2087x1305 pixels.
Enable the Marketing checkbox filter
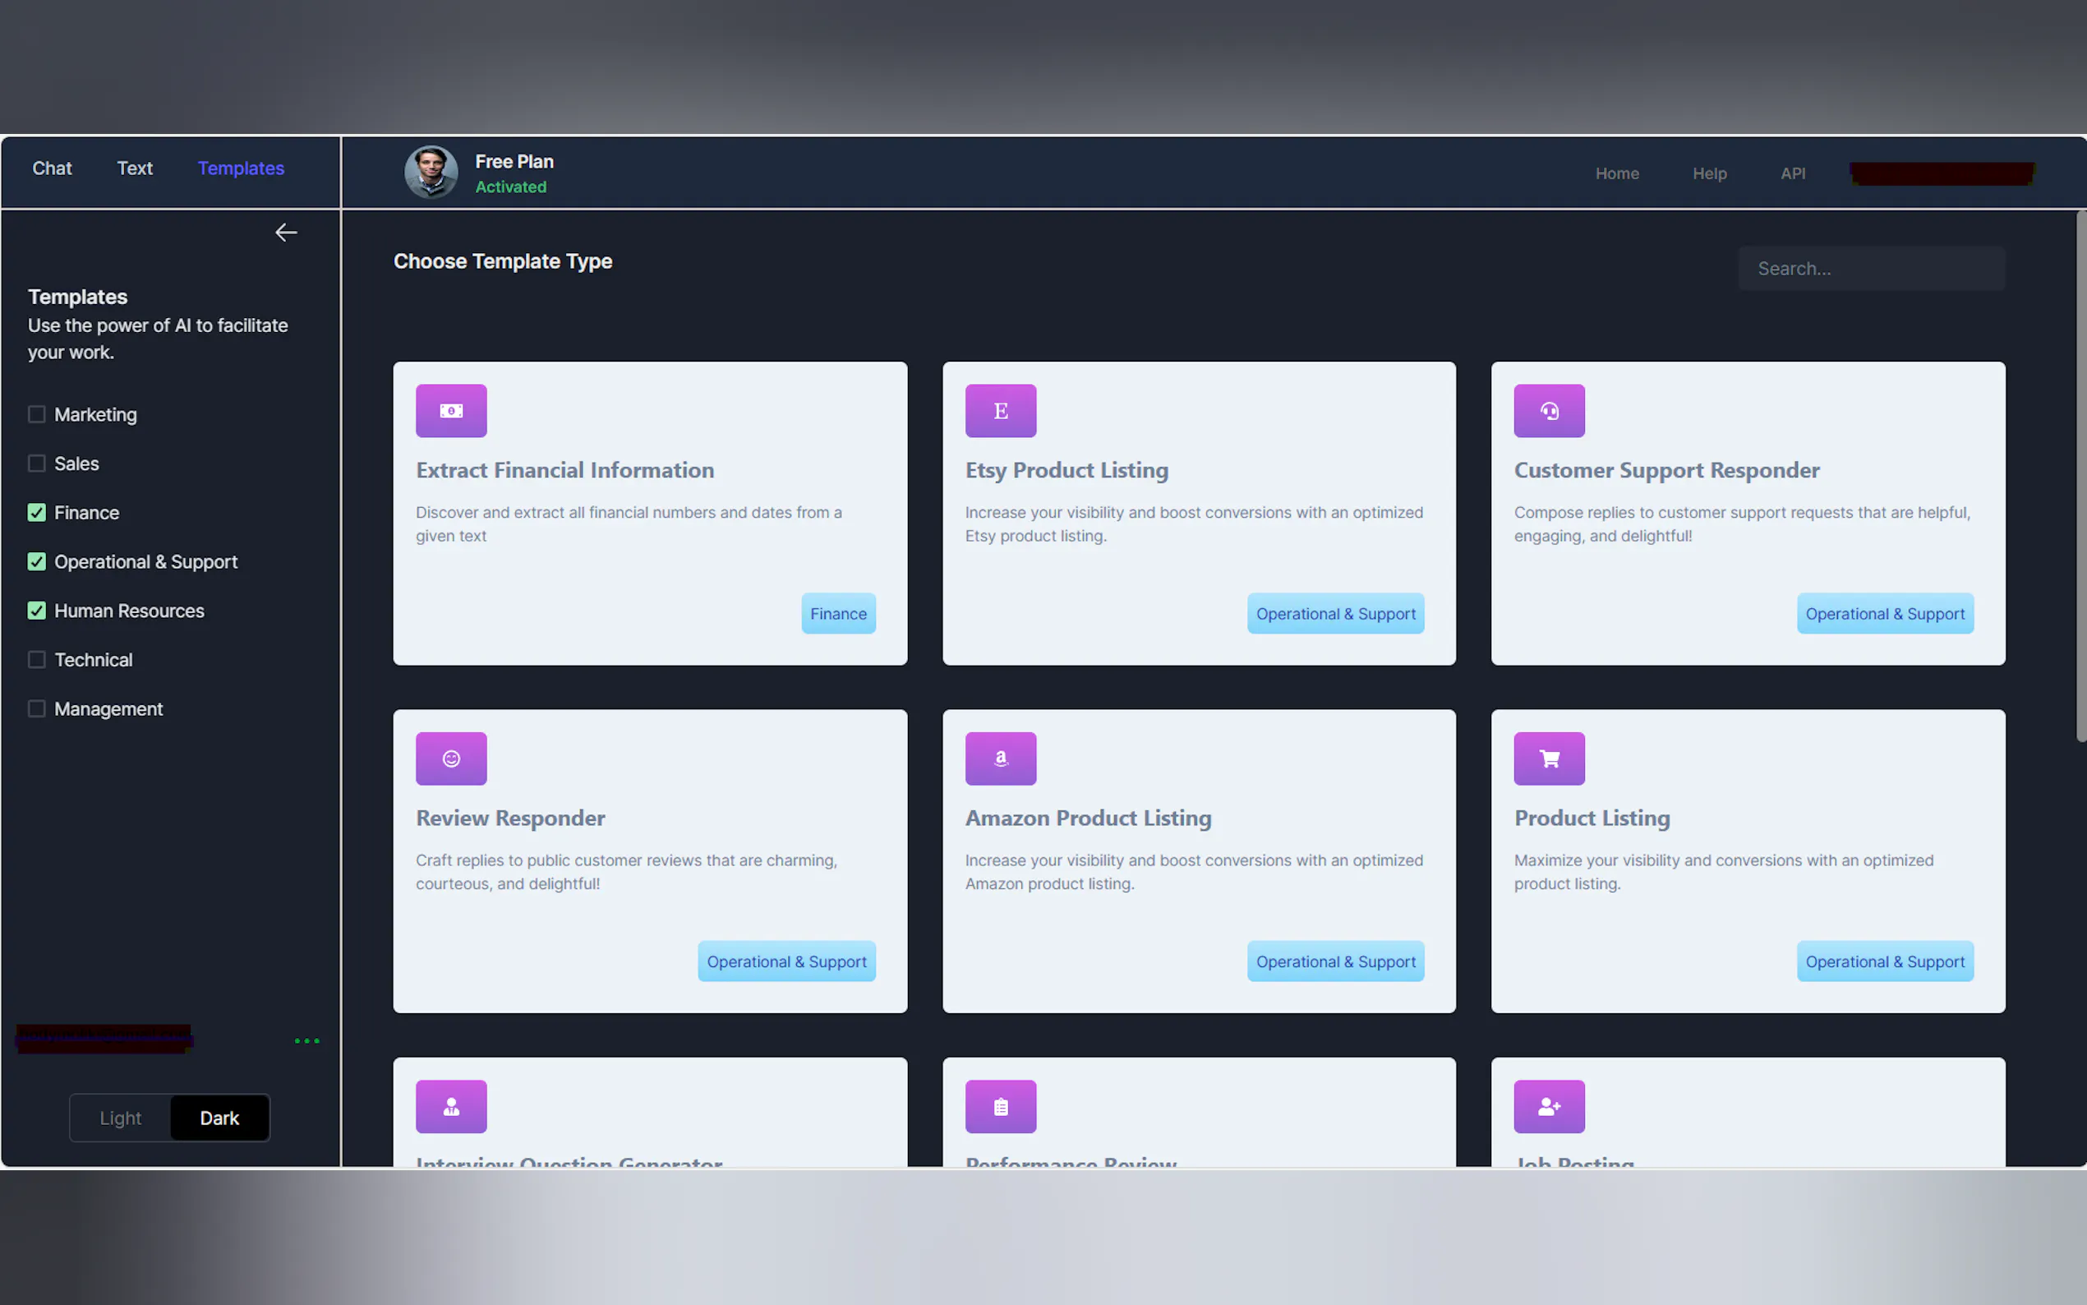click(36, 414)
